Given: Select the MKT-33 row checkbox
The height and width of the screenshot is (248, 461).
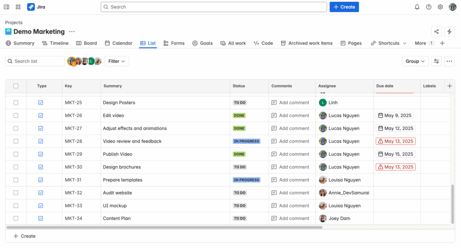Looking at the screenshot, I should 16,206.
